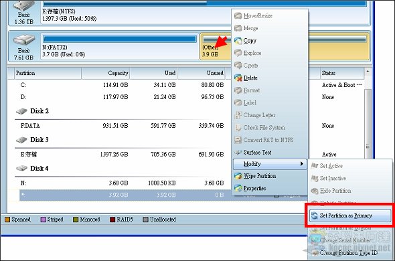Viewport: 395px width, 261px height.
Task: Click the 1008.50 KB used cell
Action: tap(162, 183)
